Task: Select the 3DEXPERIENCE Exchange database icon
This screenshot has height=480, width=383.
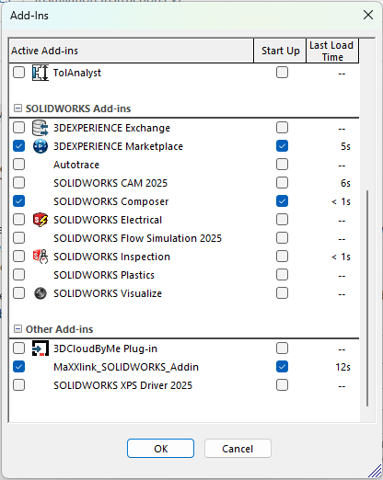Action: pyautogui.click(x=41, y=128)
